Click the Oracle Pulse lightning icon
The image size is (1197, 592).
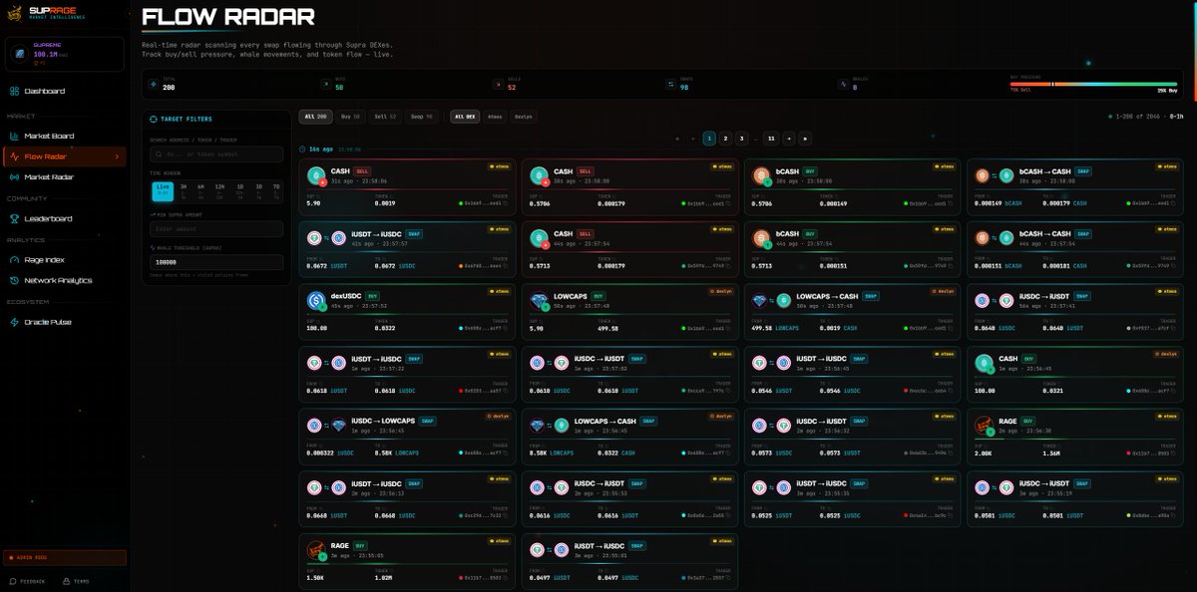pos(14,322)
